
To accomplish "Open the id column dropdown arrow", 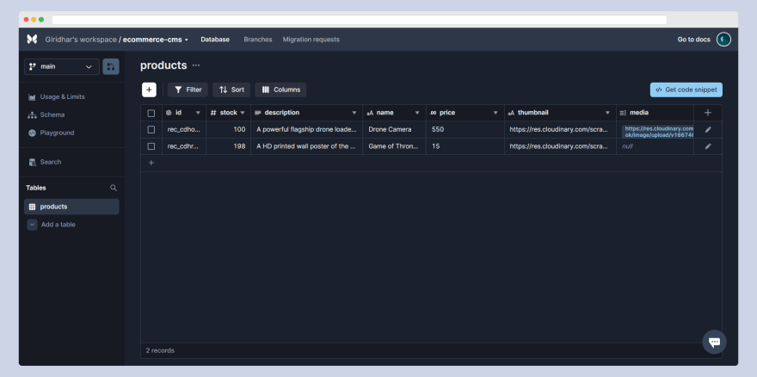I will [198, 113].
